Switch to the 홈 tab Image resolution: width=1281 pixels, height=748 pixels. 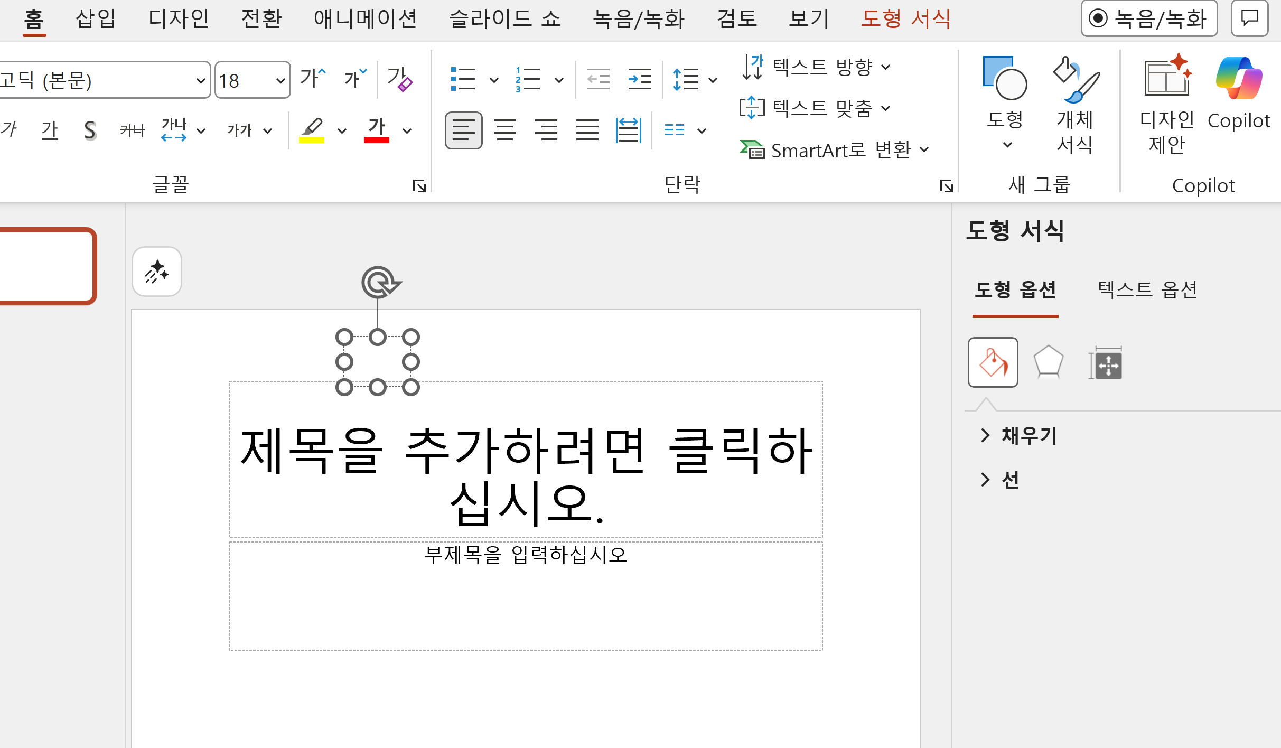[34, 19]
